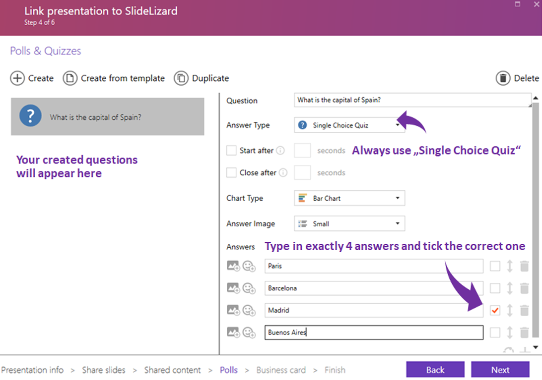
Task: Click the Close after info icon
Action: 283,172
